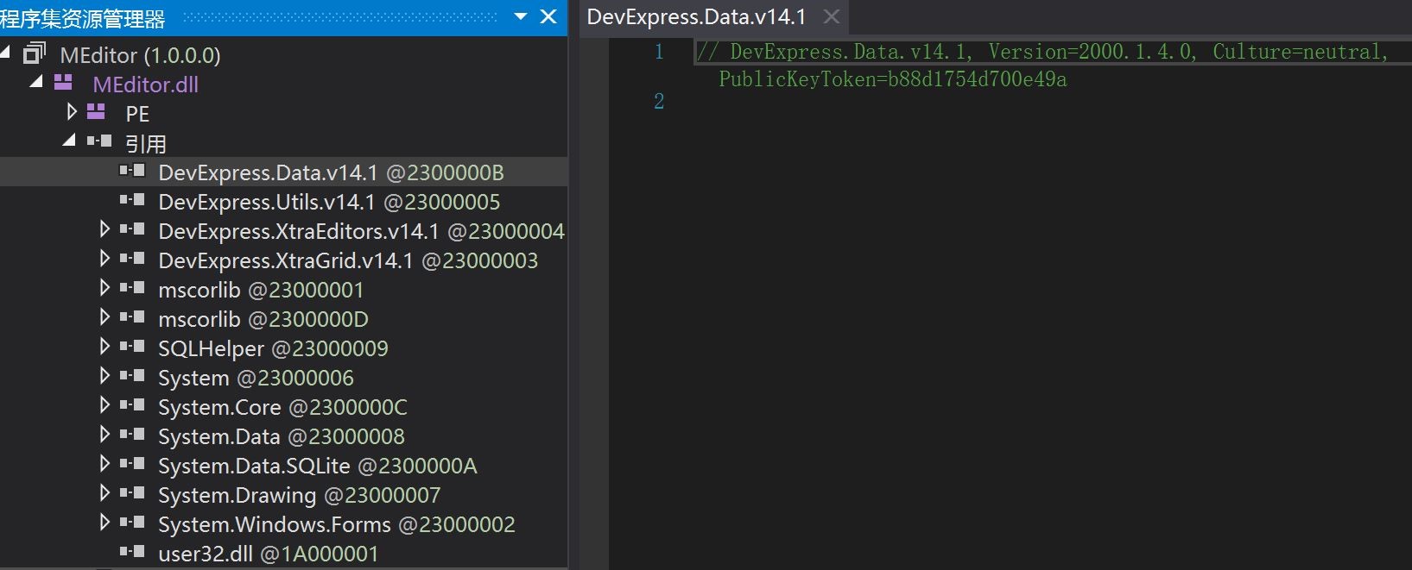Select the 引用 tree item
1412x570 pixels.
(145, 143)
